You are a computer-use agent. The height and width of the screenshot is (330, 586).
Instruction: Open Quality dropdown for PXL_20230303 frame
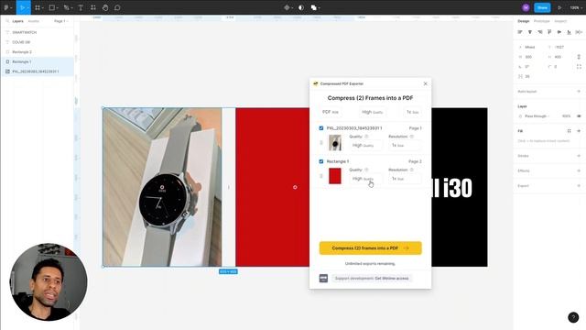tap(365, 145)
